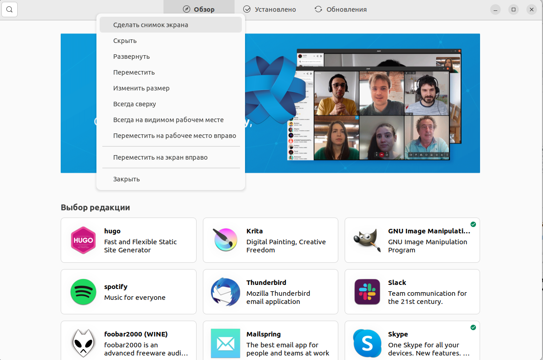Viewport: 543px width, 360px height.
Task: Open the Krita Digital Painting card
Action: coord(270,240)
